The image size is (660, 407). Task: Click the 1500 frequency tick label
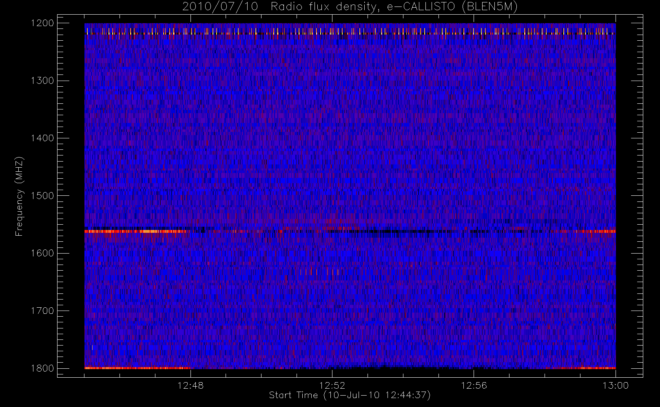point(42,196)
